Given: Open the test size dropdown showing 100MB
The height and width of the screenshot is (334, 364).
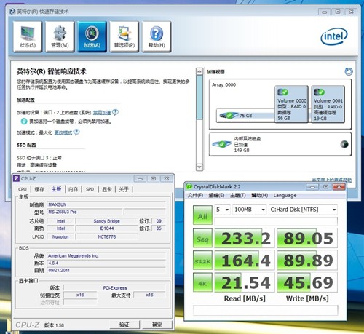Looking at the screenshot, I should (x=250, y=210).
